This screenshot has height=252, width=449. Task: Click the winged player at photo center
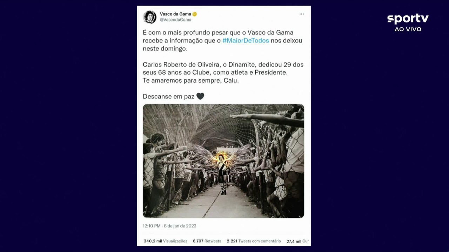pos(222,171)
